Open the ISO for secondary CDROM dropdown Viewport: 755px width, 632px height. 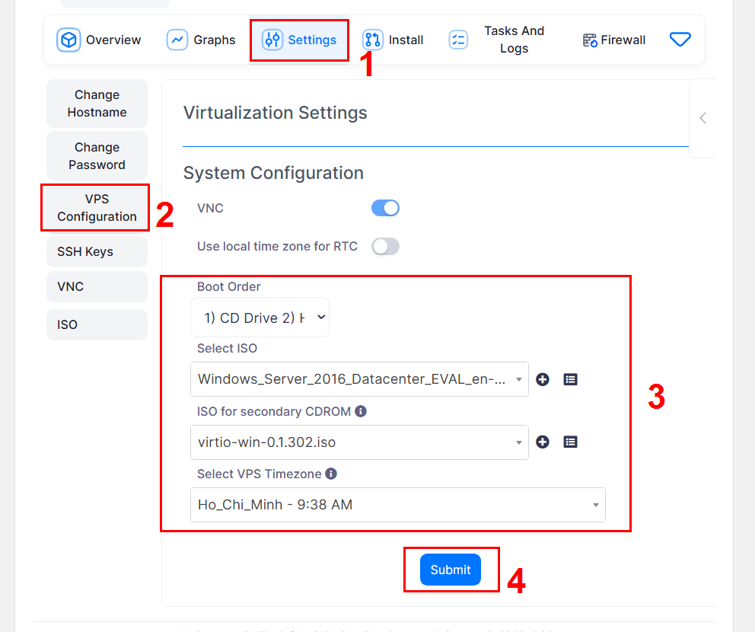pyautogui.click(x=360, y=442)
